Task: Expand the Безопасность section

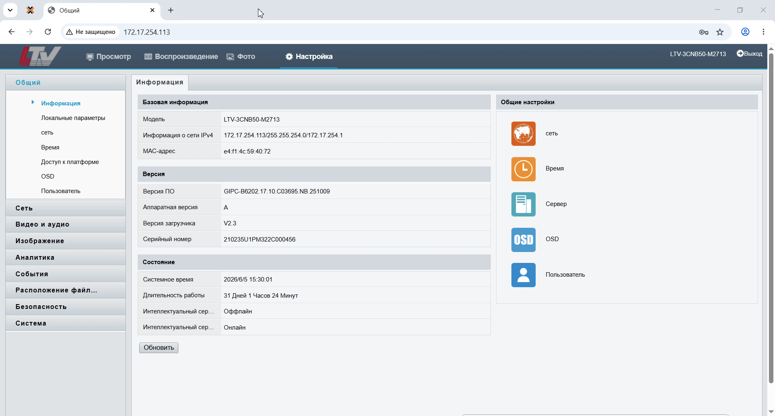Action: [x=65, y=307]
